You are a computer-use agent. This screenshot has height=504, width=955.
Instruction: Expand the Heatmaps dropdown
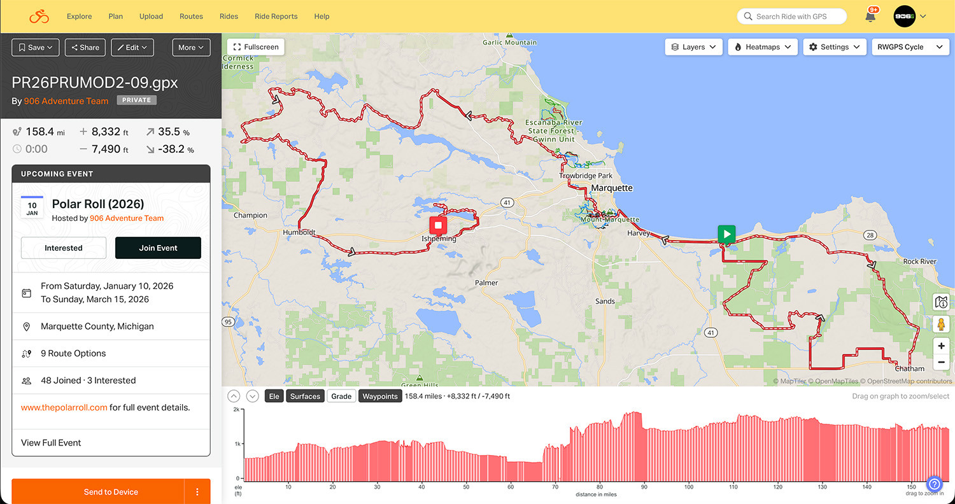click(762, 47)
